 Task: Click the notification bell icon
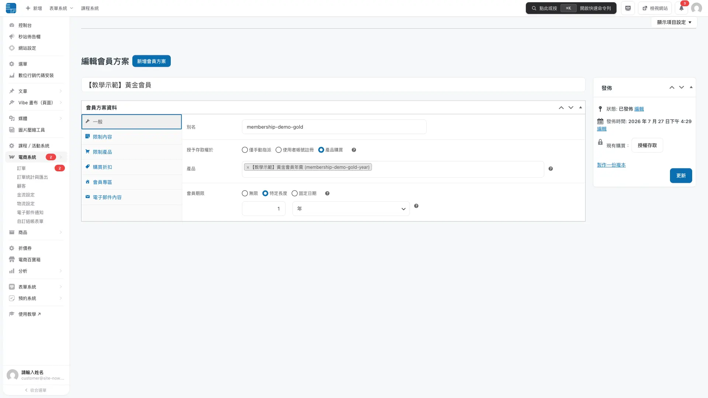[x=681, y=8]
